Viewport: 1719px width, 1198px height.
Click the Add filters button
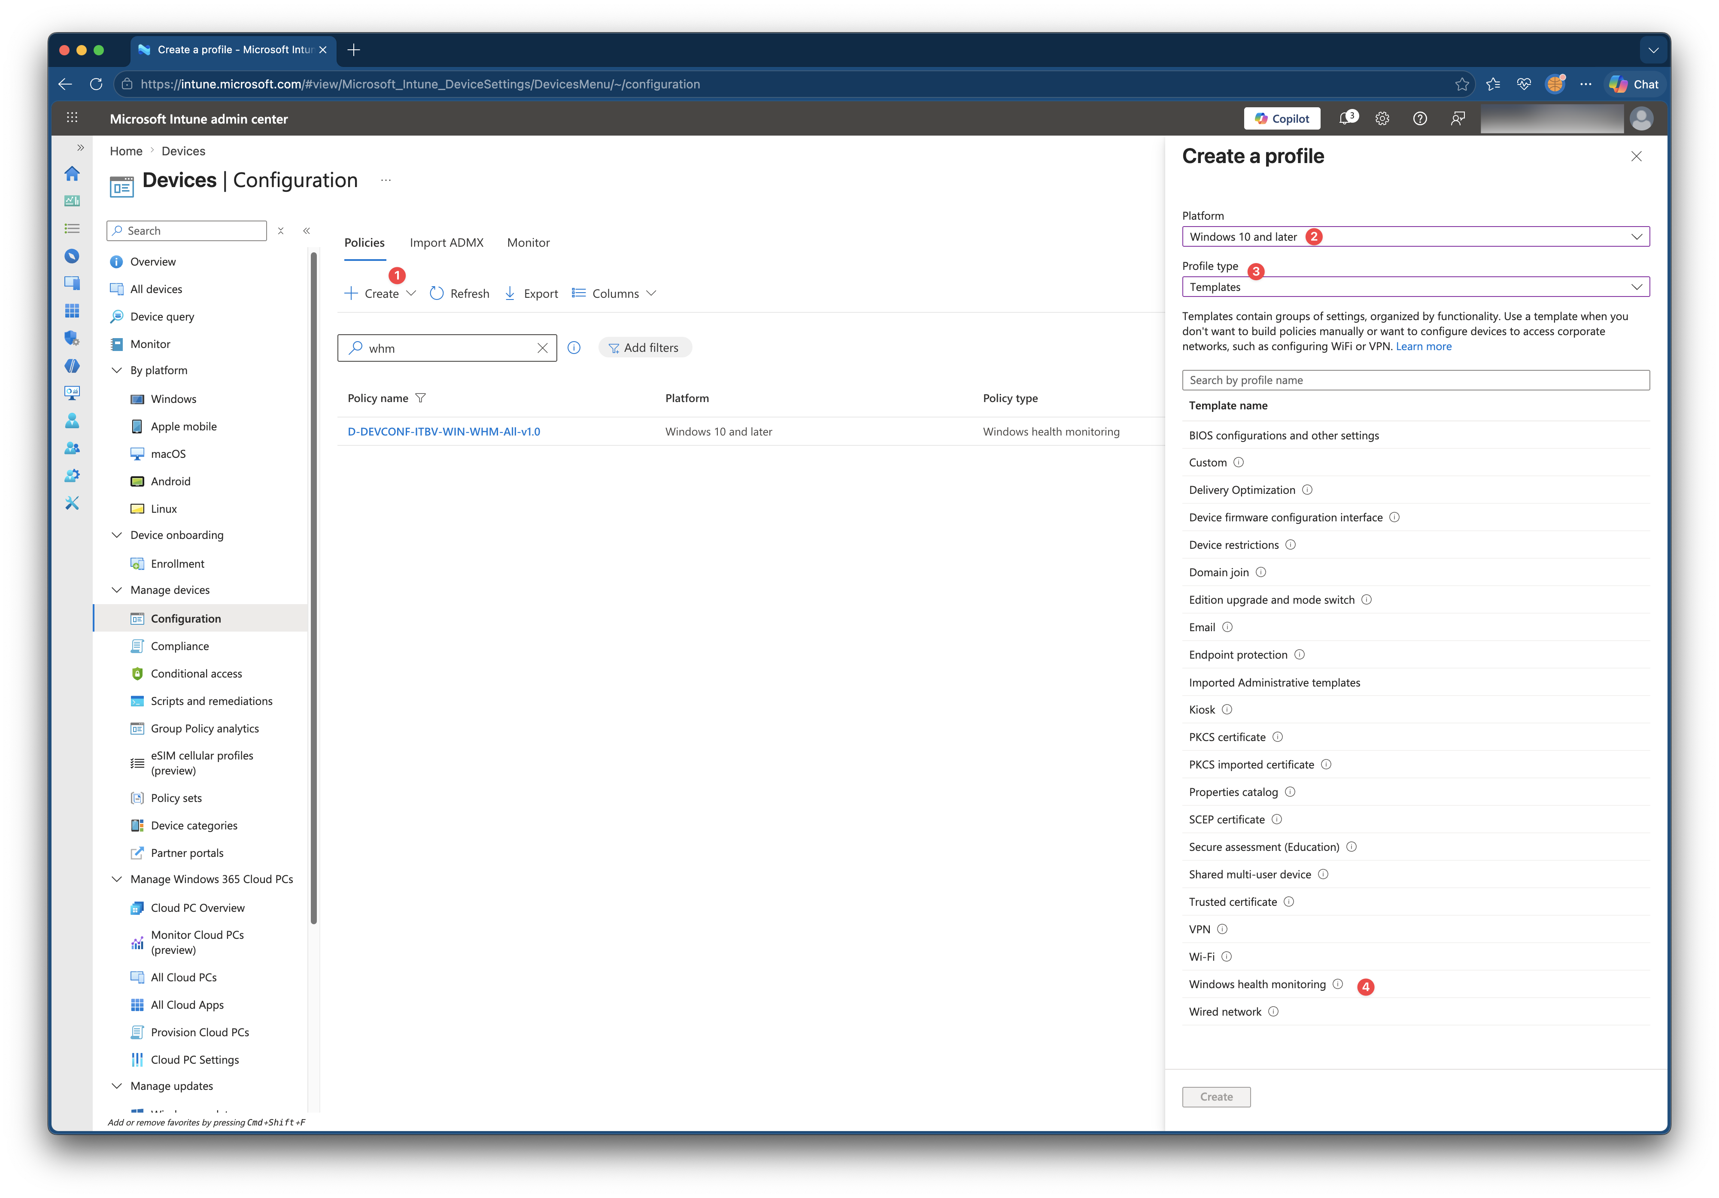pyautogui.click(x=645, y=348)
